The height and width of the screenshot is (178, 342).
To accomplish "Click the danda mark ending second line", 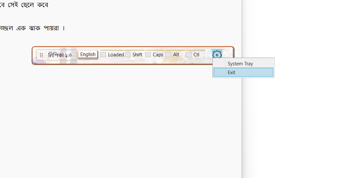I will tap(64, 28).
